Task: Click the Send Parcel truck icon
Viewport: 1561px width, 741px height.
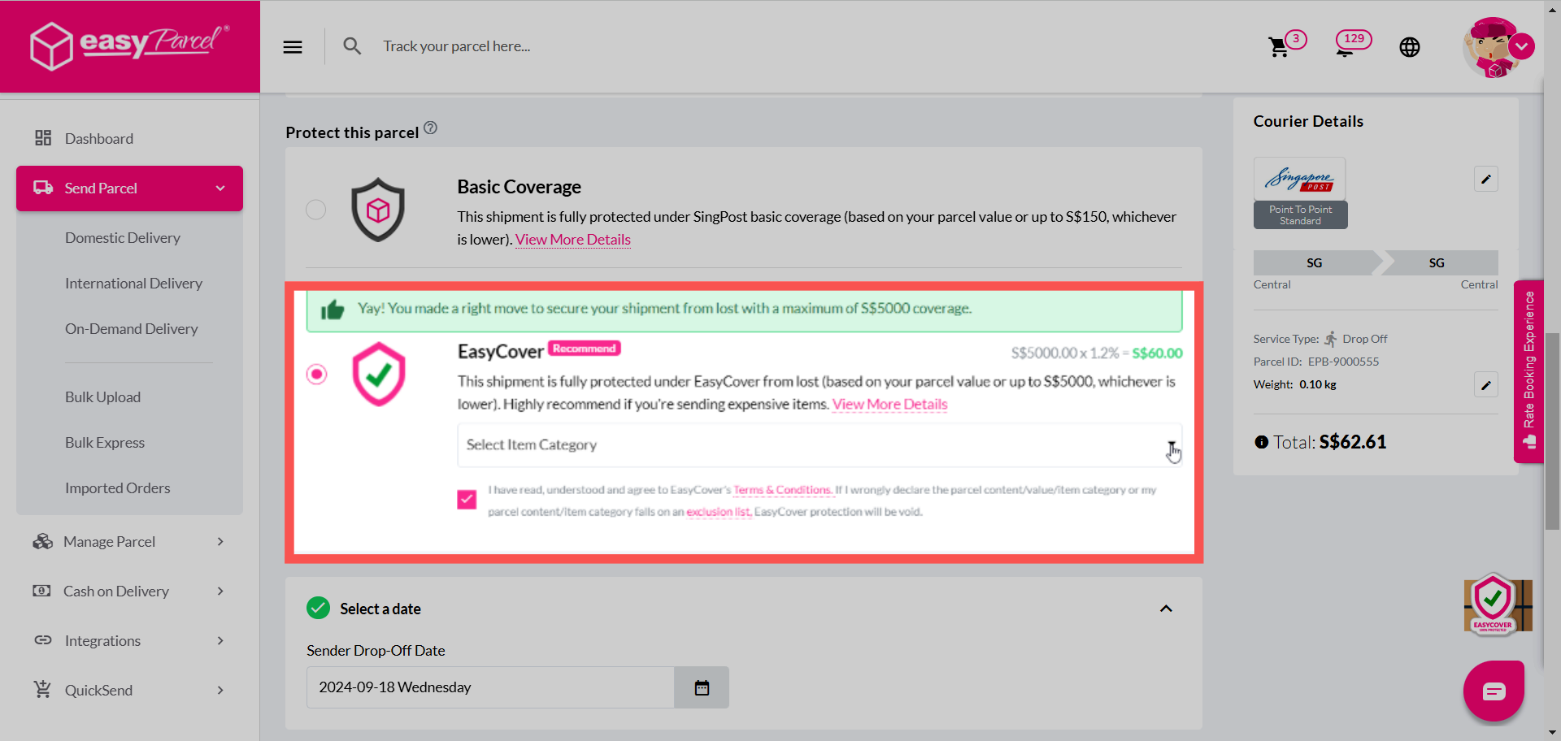Action: (x=43, y=188)
